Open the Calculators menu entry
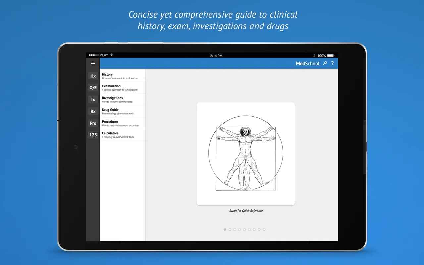The height and width of the screenshot is (265, 424). [x=123, y=135]
